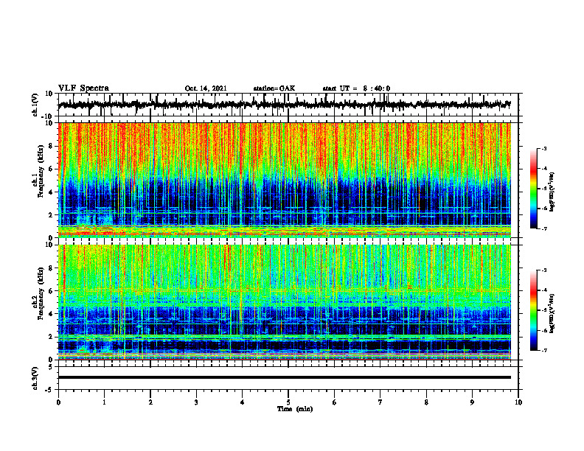
Task: Click the time axis tick label "3"
Action: pyautogui.click(x=196, y=402)
